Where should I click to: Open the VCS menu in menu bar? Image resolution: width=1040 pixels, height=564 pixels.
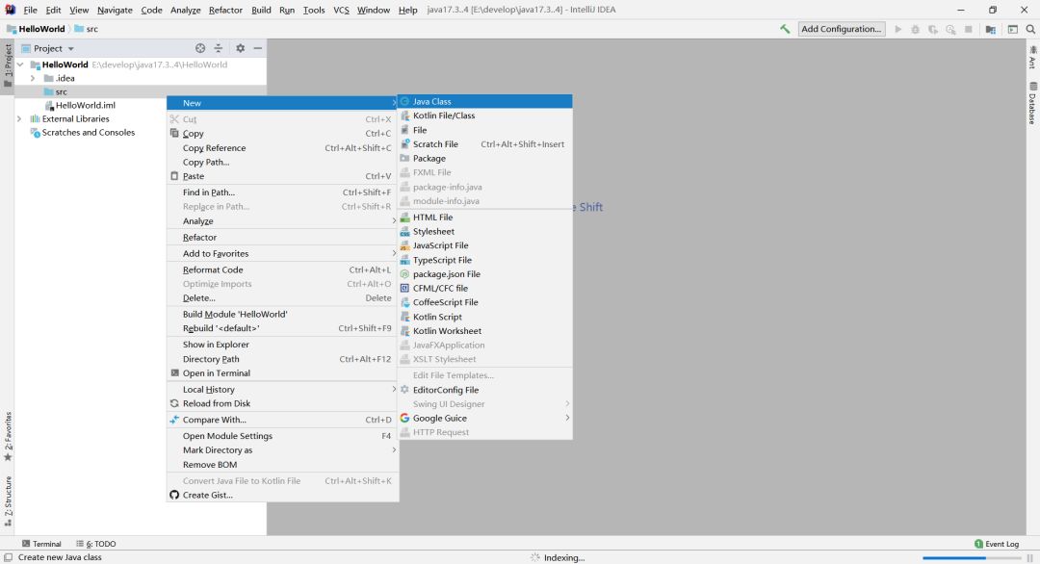click(x=341, y=10)
